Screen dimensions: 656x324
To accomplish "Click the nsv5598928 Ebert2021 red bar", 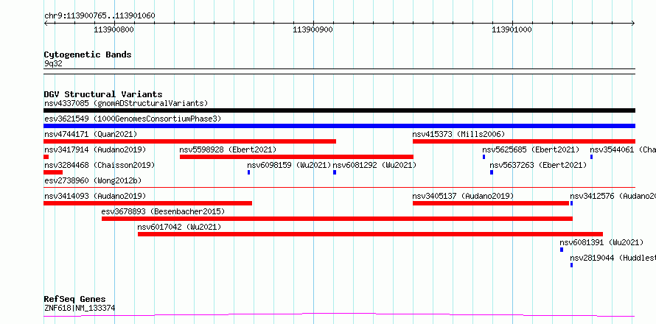I will point(296,157).
